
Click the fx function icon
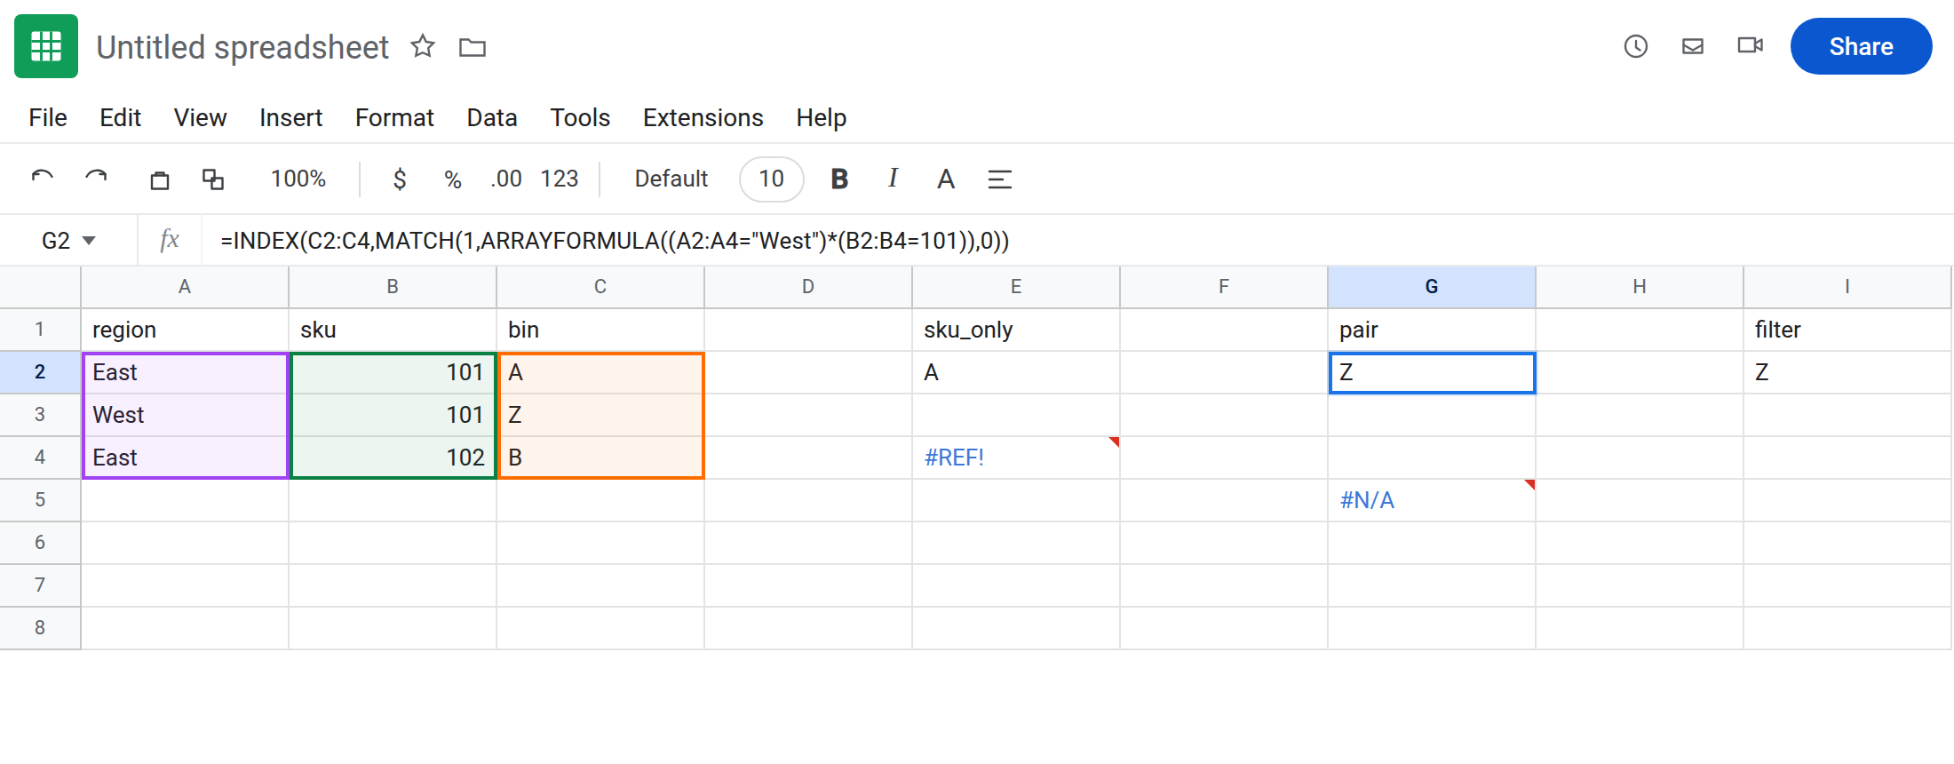(170, 240)
